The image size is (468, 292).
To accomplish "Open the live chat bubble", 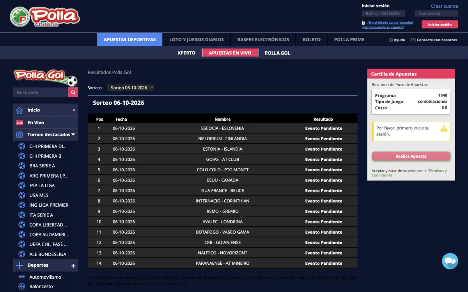I will click(x=450, y=261).
